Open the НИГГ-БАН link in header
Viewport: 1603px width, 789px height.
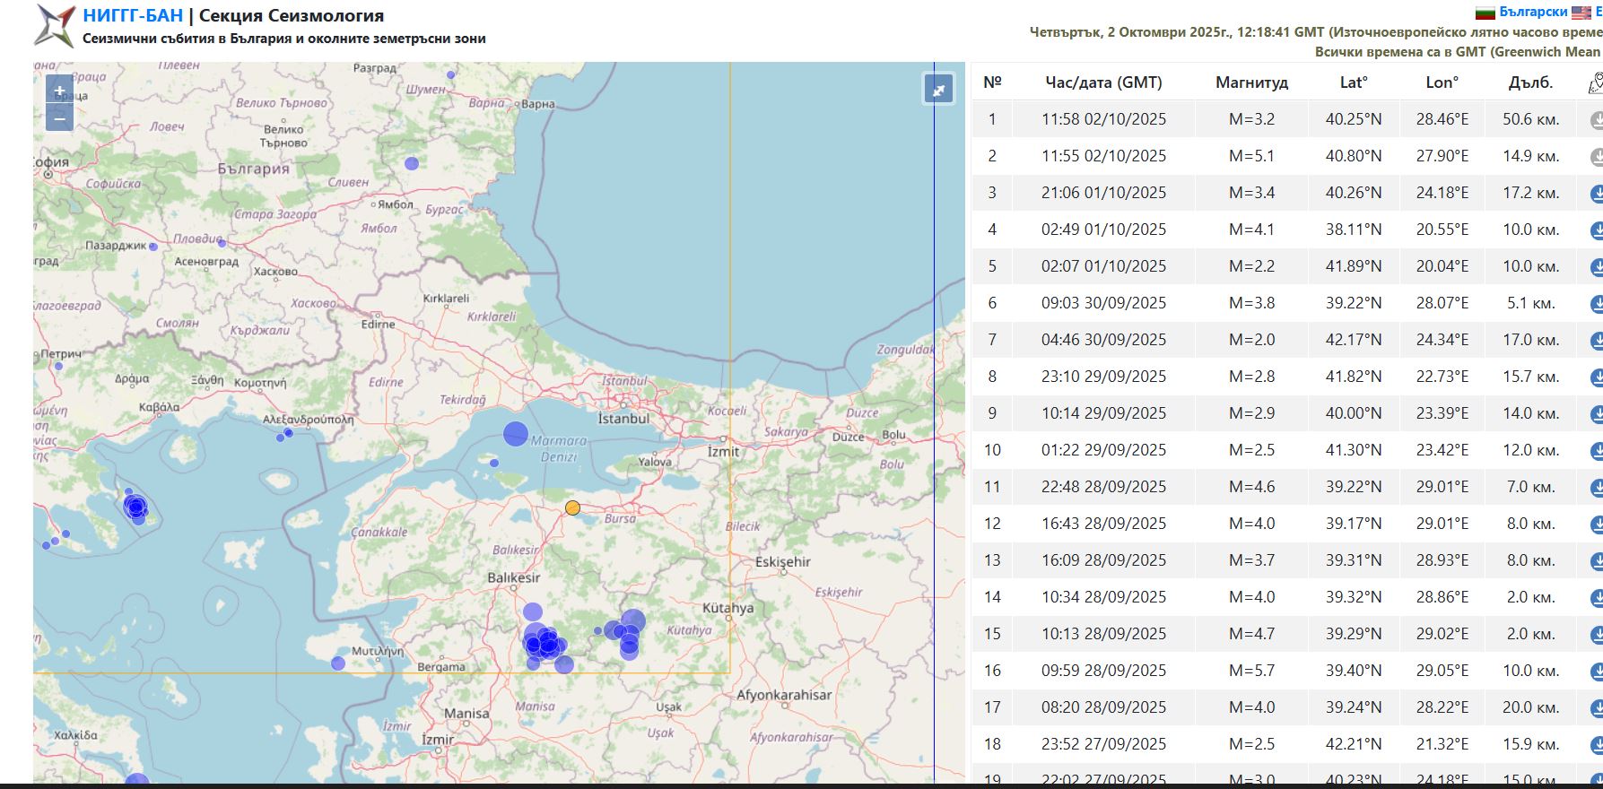pyautogui.click(x=133, y=15)
